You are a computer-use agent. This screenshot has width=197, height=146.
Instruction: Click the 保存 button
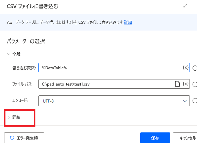(x=155, y=138)
